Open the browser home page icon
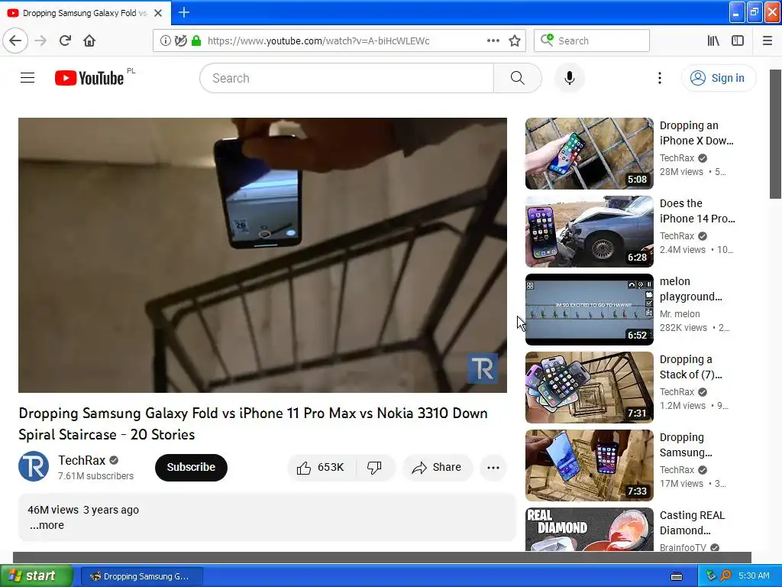The height and width of the screenshot is (587, 782). point(89,41)
